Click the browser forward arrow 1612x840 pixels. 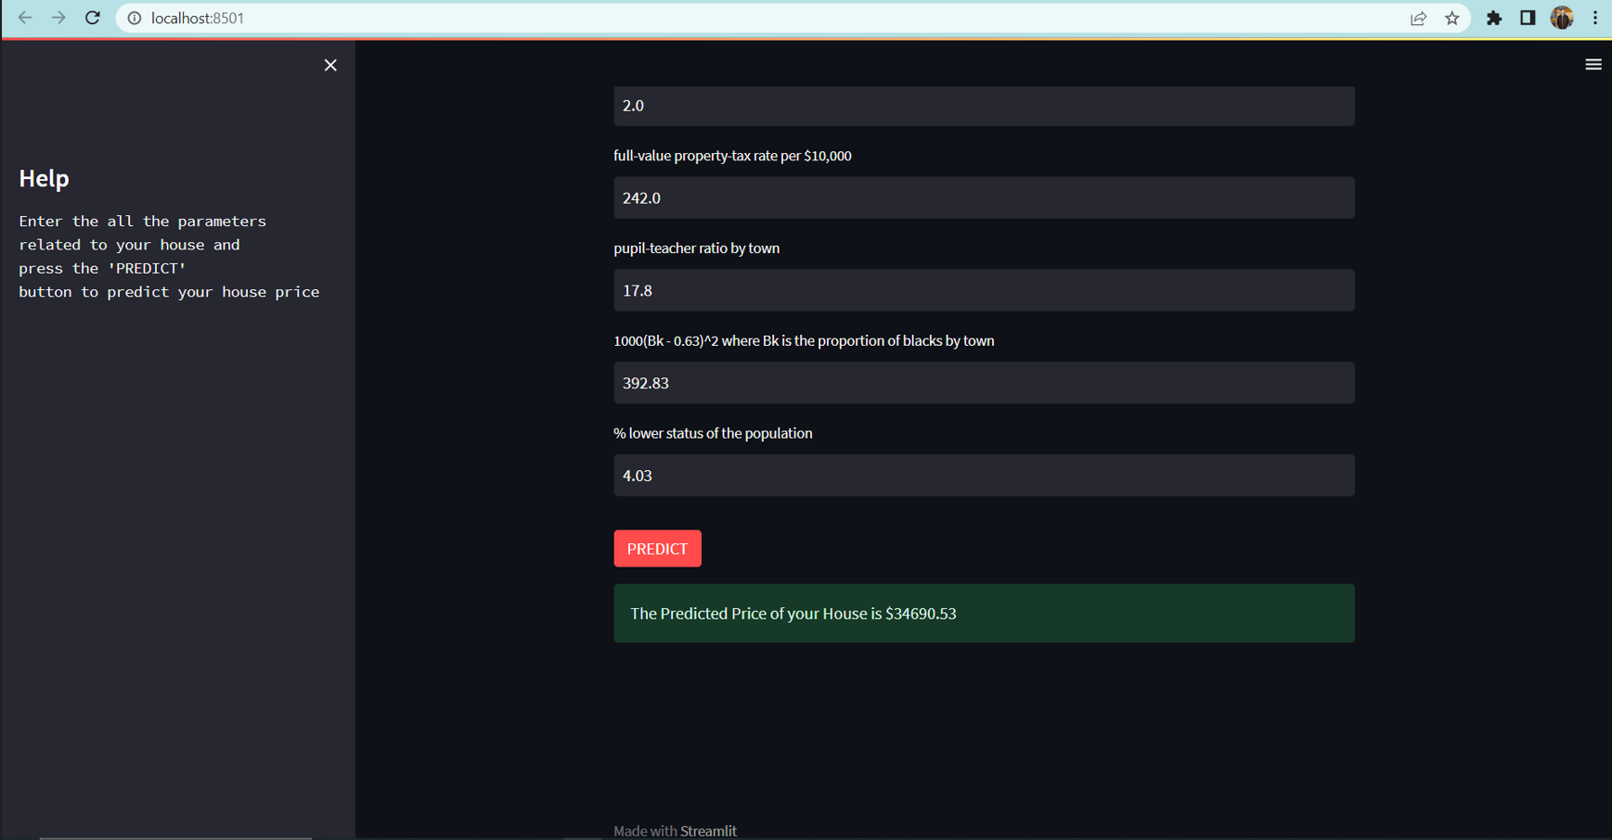[x=58, y=18]
